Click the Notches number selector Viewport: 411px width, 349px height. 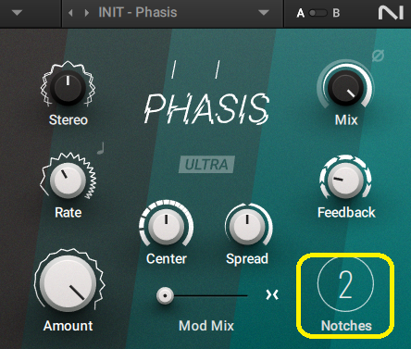pos(345,284)
